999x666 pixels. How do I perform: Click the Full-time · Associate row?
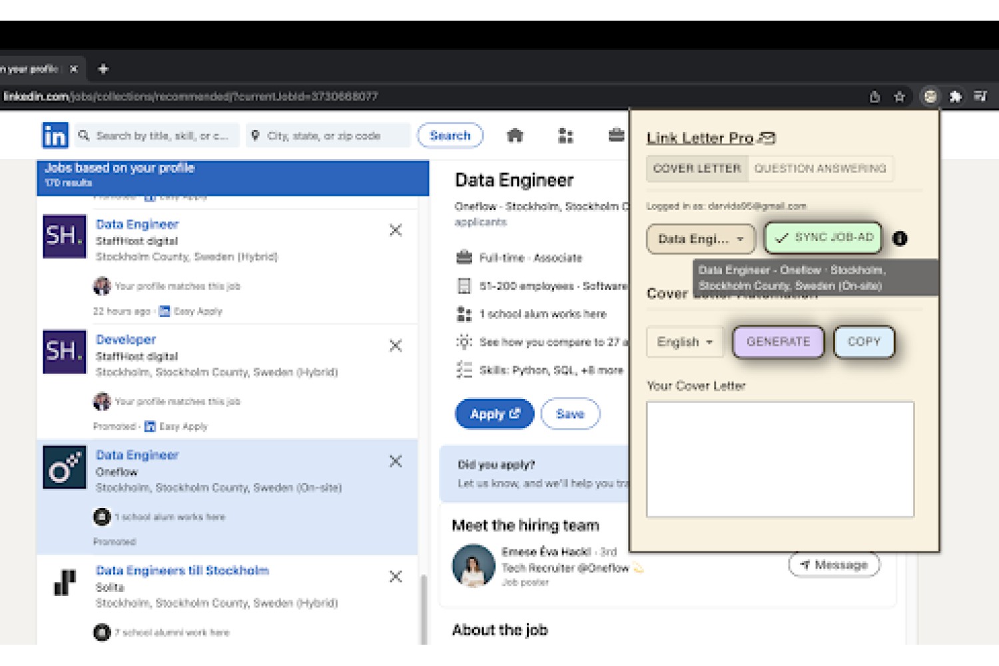519,258
